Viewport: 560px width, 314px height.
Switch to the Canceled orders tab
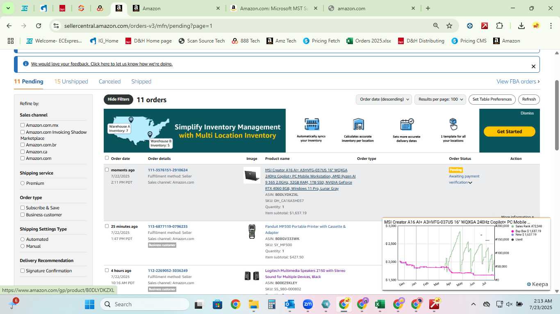click(109, 81)
